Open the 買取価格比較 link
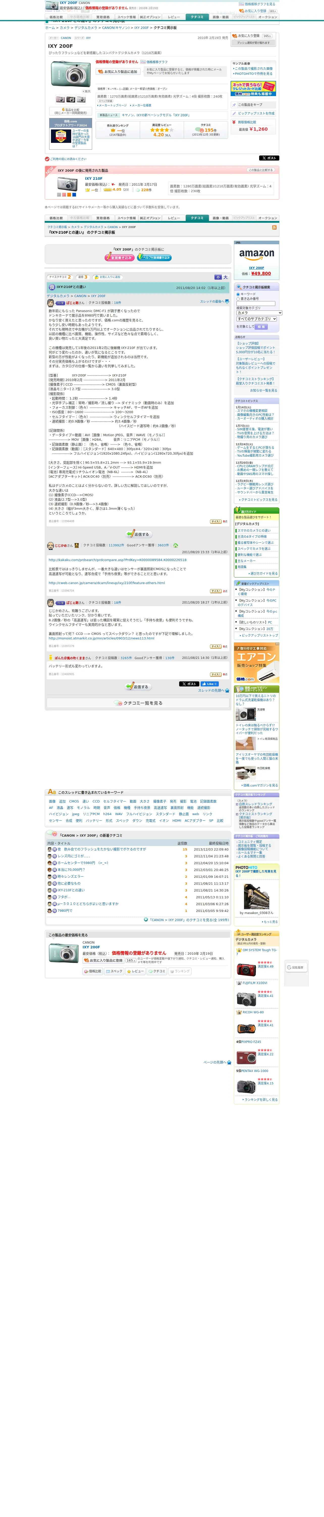Screen dimensions: 324x1517 [x=247, y=122]
